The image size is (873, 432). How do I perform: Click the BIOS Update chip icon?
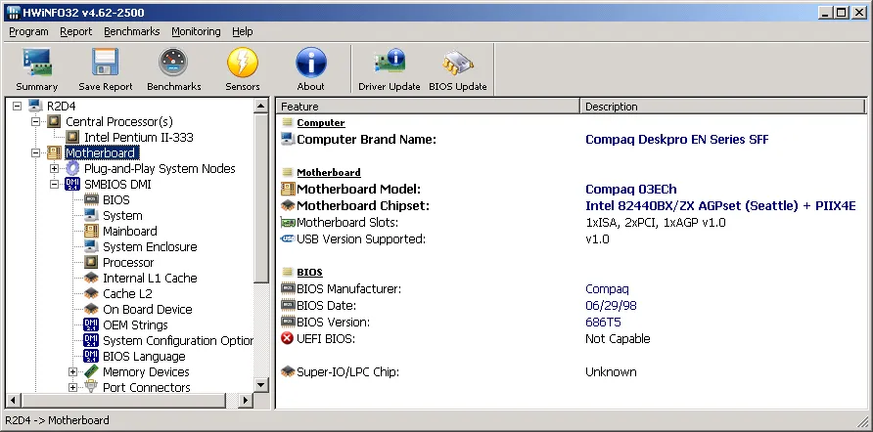(458, 63)
